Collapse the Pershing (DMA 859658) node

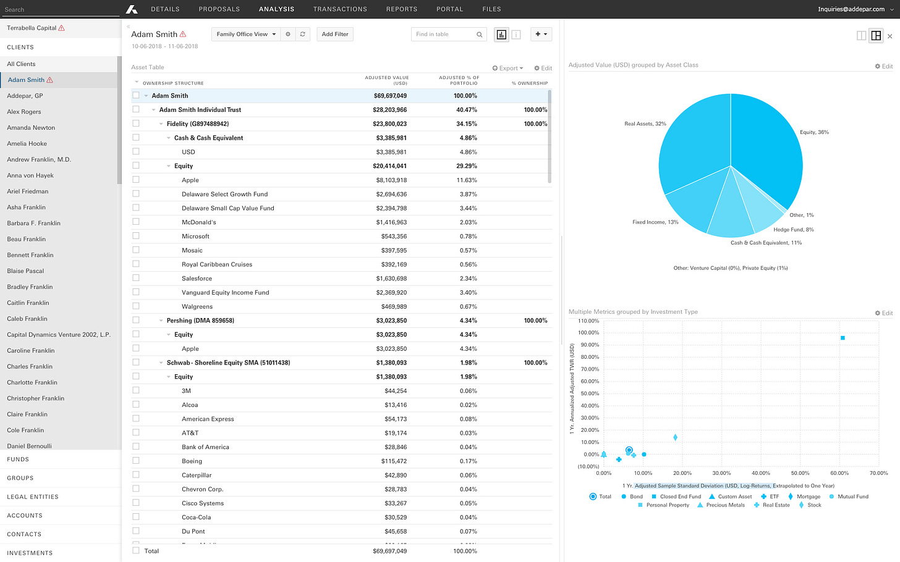[x=161, y=321]
